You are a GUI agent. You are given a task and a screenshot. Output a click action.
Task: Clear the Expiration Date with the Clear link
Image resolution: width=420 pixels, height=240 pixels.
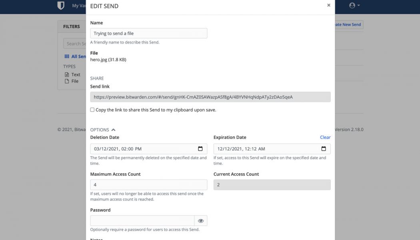[325, 137]
